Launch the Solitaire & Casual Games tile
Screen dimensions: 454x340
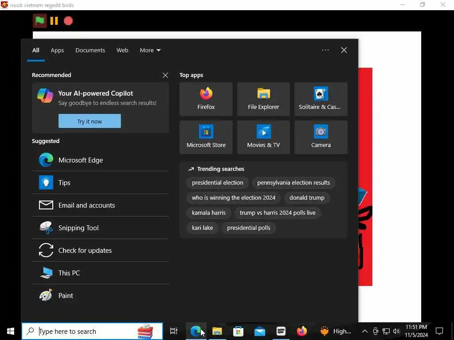pyautogui.click(x=321, y=99)
